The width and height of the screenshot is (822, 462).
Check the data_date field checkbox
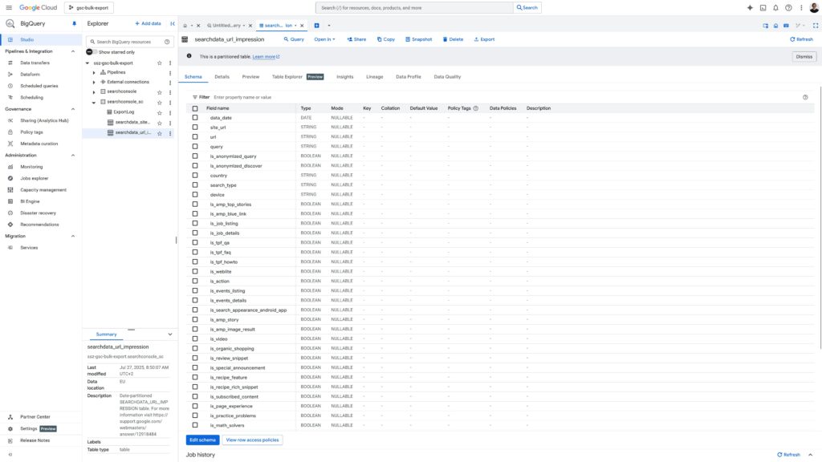coord(195,118)
